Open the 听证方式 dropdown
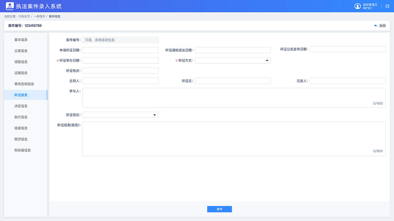Screen dimensions: 394x221 pos(233,60)
